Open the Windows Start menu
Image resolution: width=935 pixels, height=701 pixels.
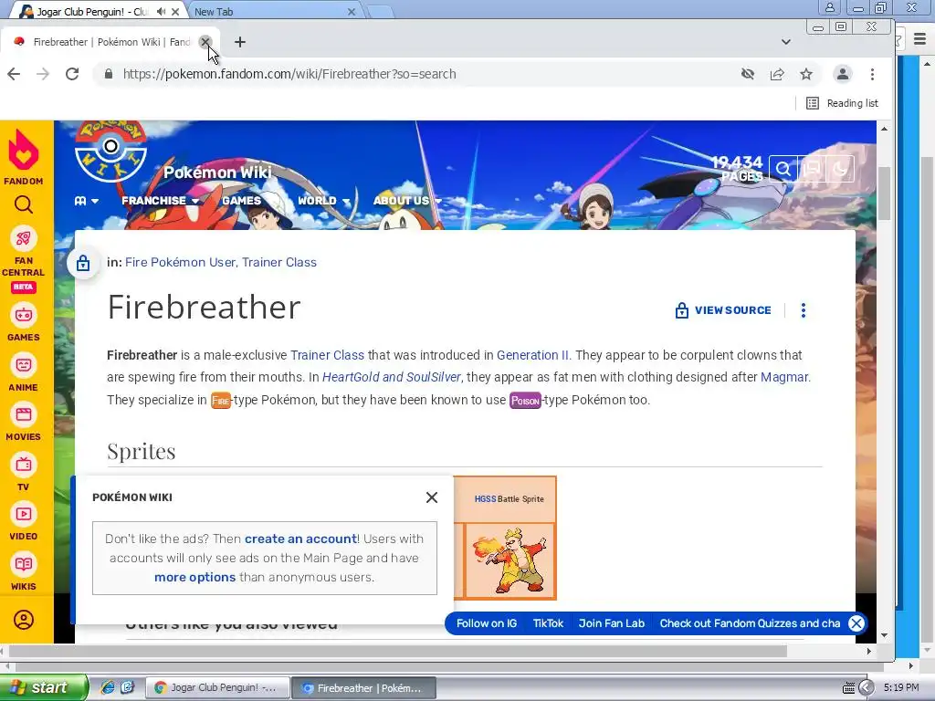point(43,687)
